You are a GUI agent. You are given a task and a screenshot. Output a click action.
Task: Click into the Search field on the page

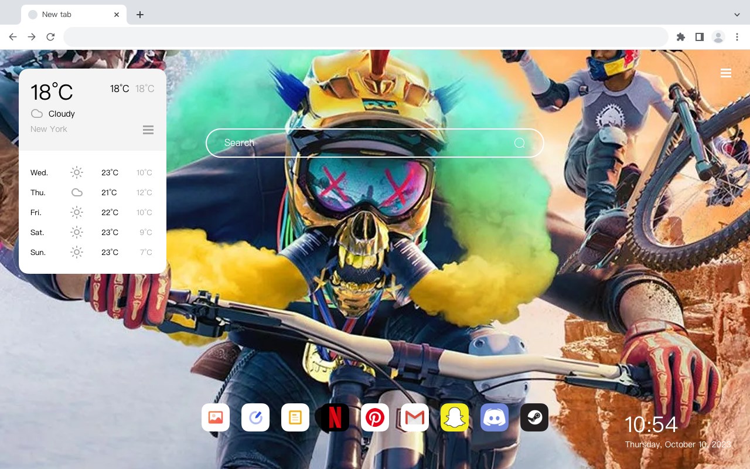(x=375, y=143)
